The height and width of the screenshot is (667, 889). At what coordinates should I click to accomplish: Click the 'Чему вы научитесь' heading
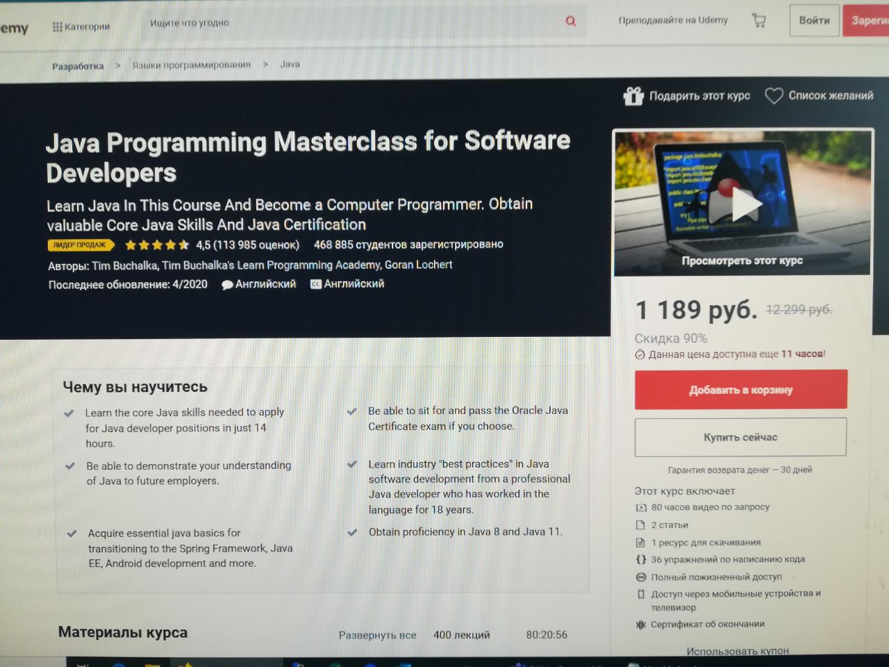click(x=135, y=387)
